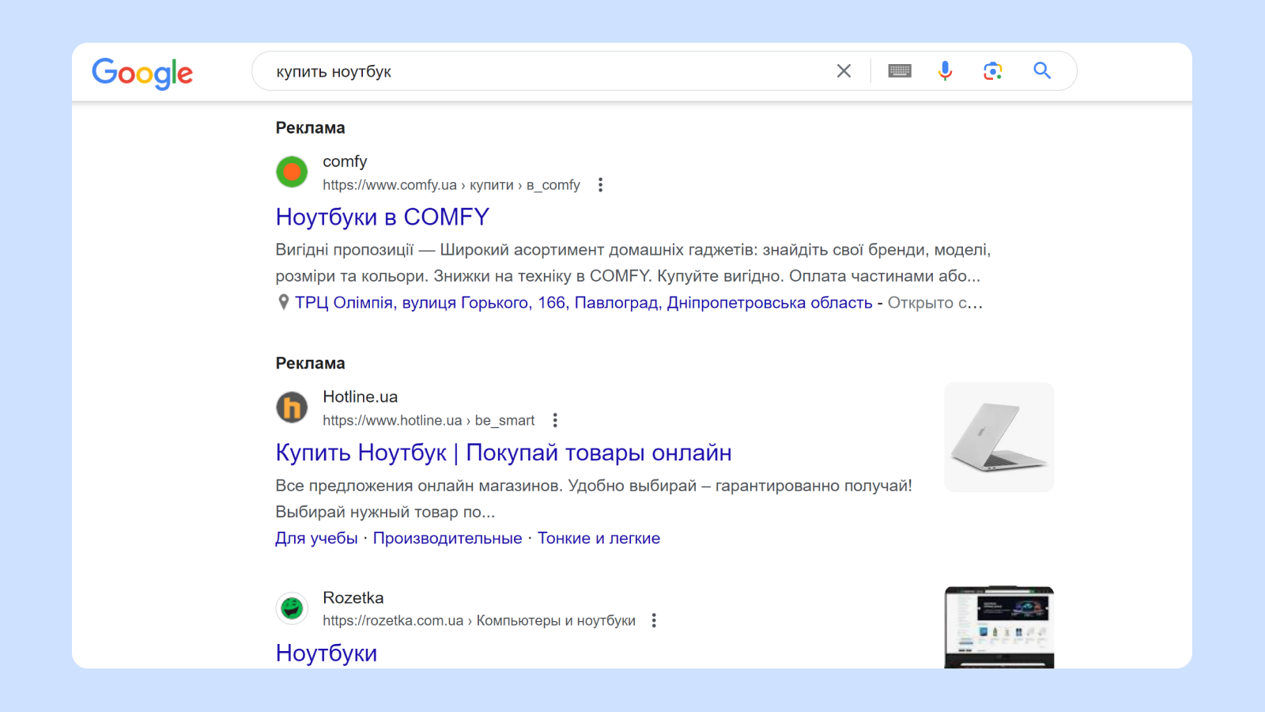
Task: Open 'Купить Ноутбук | Покупай товары онлайн' link
Action: point(503,453)
